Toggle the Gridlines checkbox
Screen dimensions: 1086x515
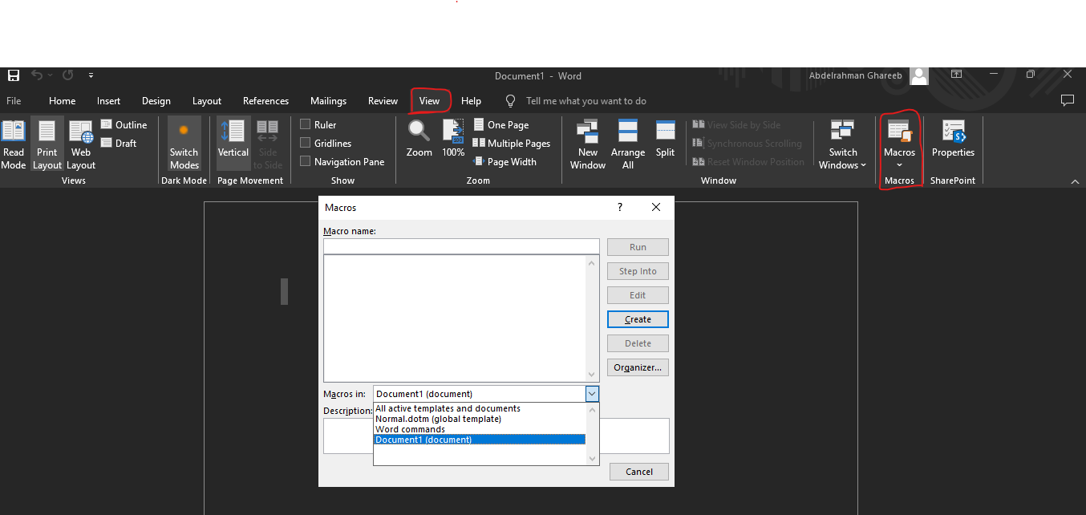pos(306,143)
